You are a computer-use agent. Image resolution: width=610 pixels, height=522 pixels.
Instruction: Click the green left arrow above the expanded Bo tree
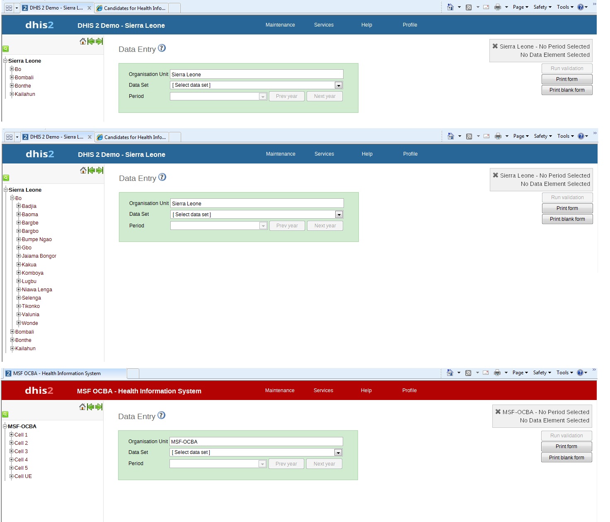coord(92,170)
